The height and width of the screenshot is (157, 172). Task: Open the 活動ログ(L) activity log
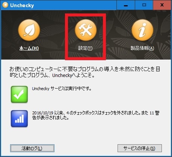pyautogui.click(x=32, y=148)
